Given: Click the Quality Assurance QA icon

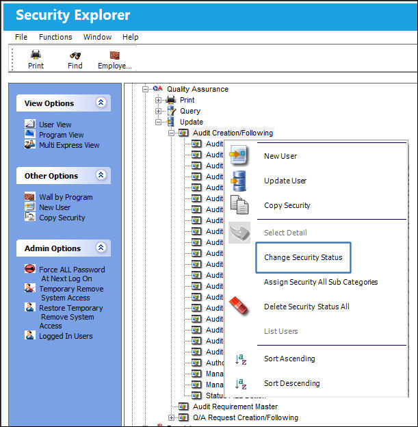Looking at the screenshot, I should (x=157, y=88).
